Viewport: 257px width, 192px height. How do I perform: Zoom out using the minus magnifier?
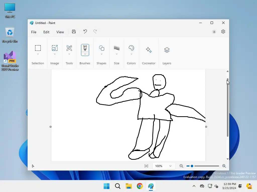coord(181,166)
